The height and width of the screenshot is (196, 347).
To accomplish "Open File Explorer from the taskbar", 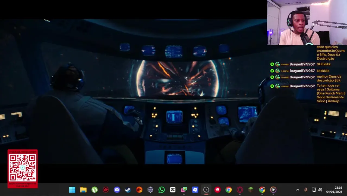I will 83,190.
